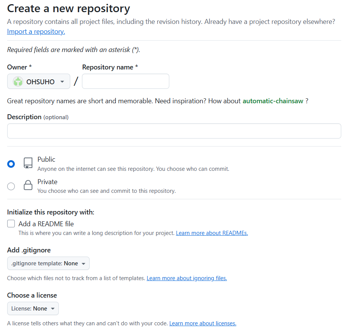This screenshot has height=331, width=353.
Task: Click the Public repository book icon
Action: click(28, 163)
